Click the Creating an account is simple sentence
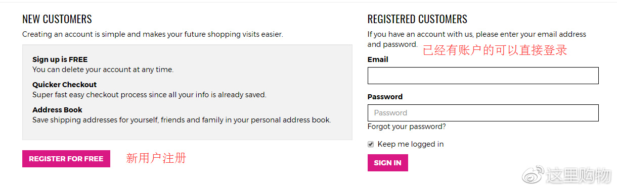617x190 pixels. coord(153,35)
